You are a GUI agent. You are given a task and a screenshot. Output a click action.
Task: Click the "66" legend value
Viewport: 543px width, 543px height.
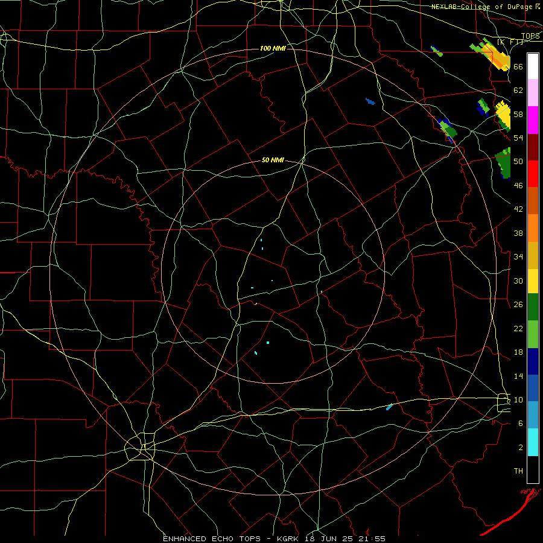tap(518, 67)
